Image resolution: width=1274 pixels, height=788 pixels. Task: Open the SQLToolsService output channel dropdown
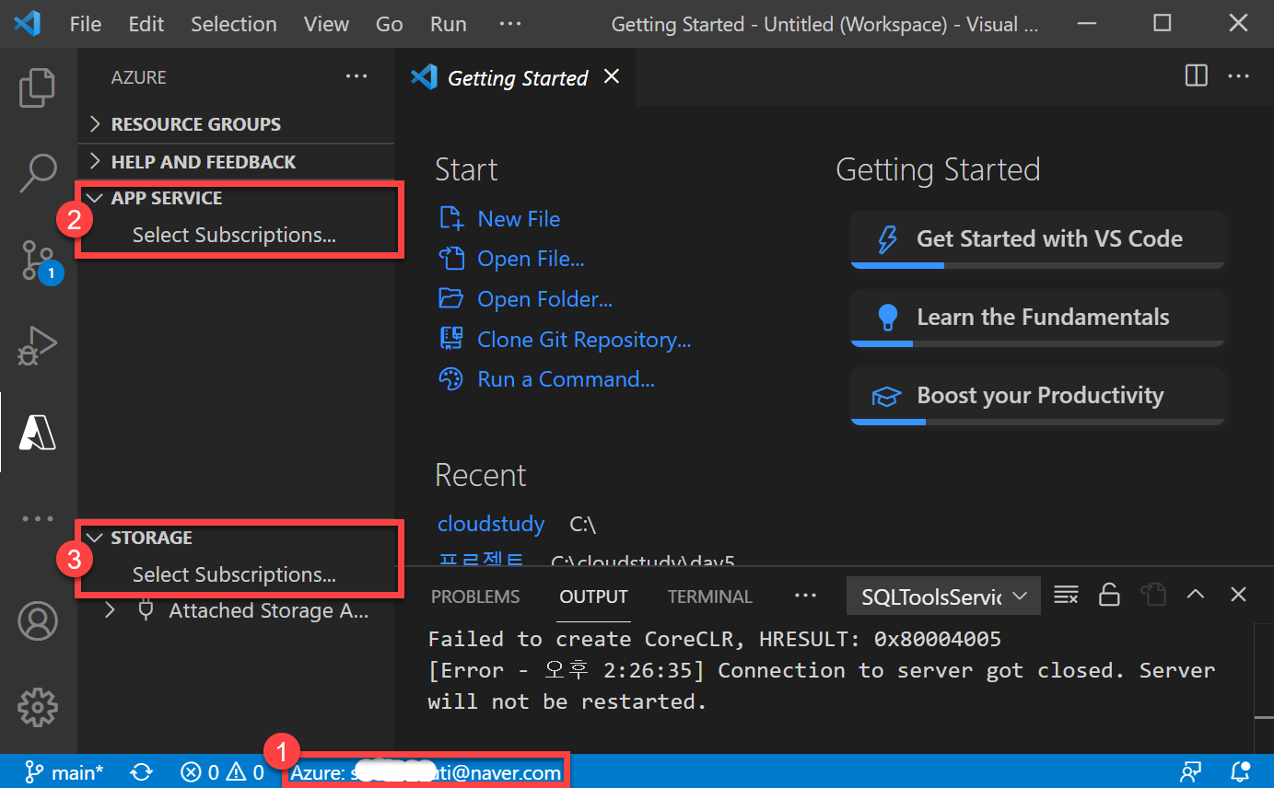click(944, 597)
